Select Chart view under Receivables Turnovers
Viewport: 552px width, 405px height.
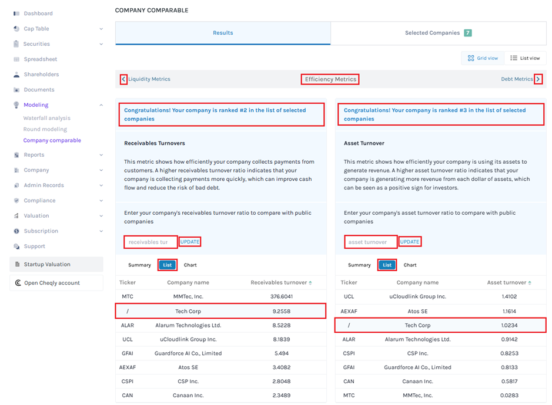click(x=190, y=265)
